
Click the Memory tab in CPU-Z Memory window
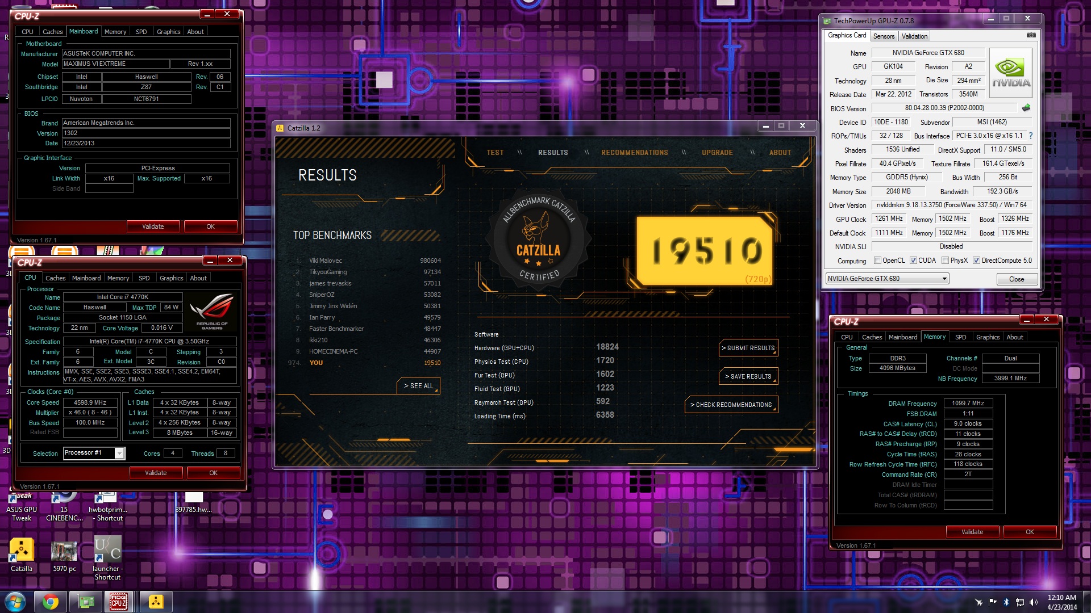click(x=935, y=337)
